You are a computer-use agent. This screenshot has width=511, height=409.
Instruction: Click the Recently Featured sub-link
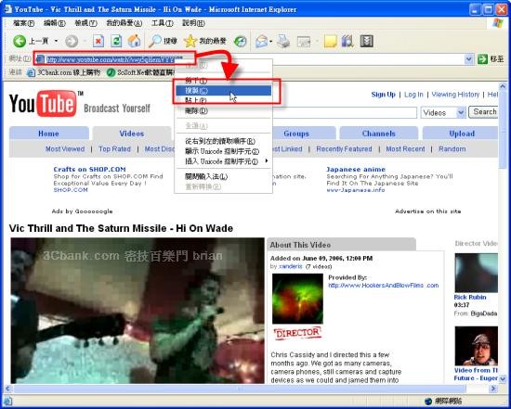[344, 149]
